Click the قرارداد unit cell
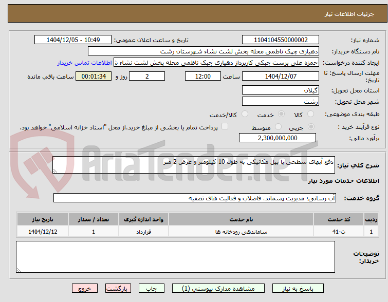This screenshot has width=388, height=302. click(143, 232)
